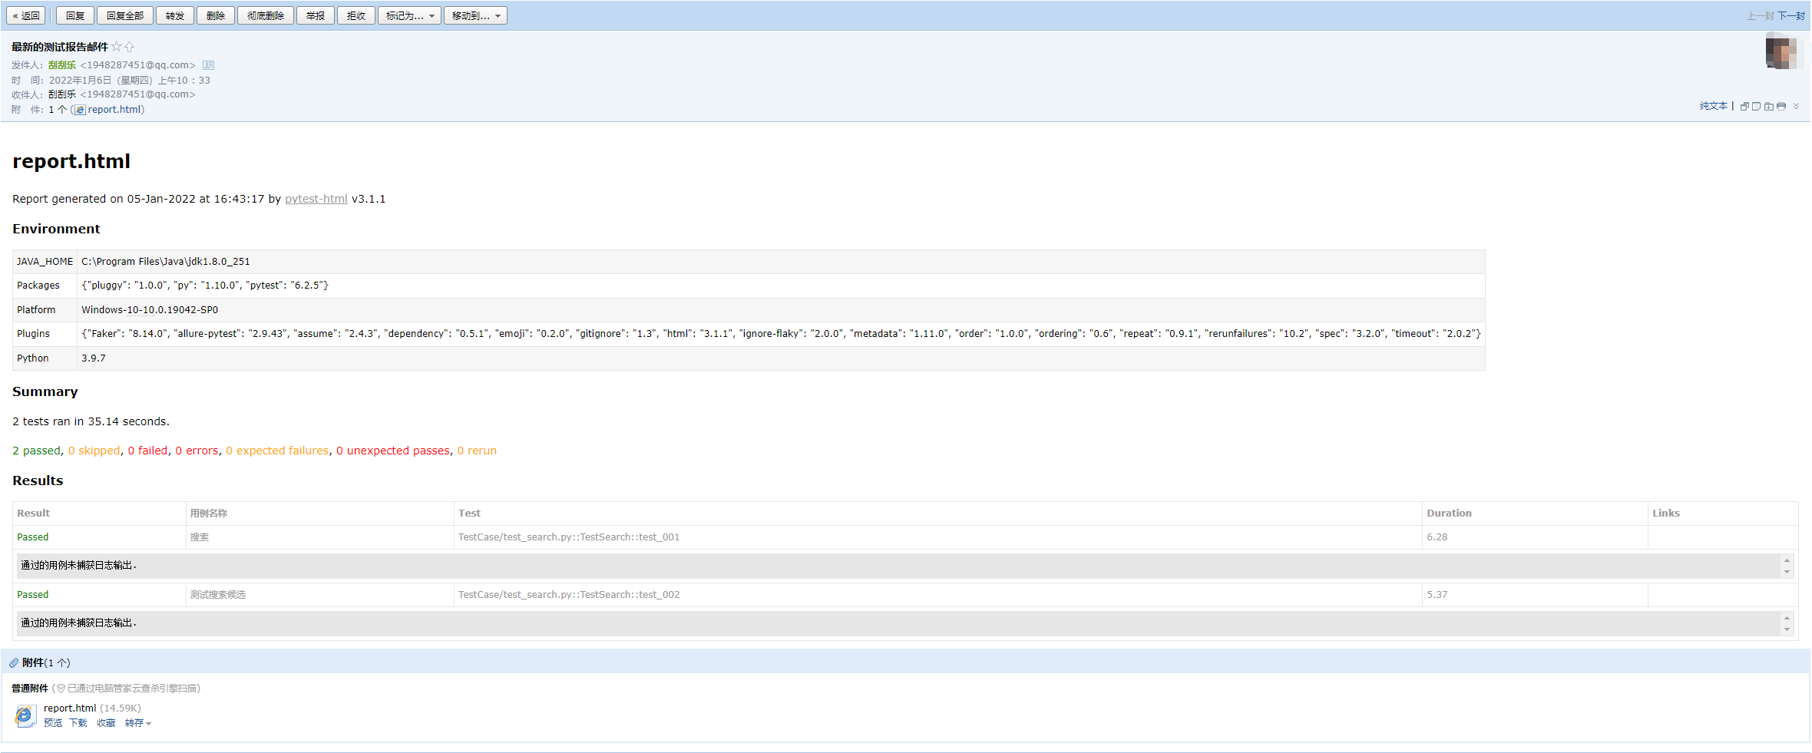
Task: Click 收藏 to favorite attachment
Action: point(106,723)
